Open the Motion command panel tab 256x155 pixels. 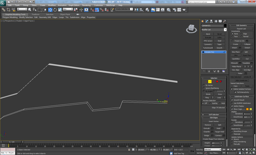click(x=216, y=21)
